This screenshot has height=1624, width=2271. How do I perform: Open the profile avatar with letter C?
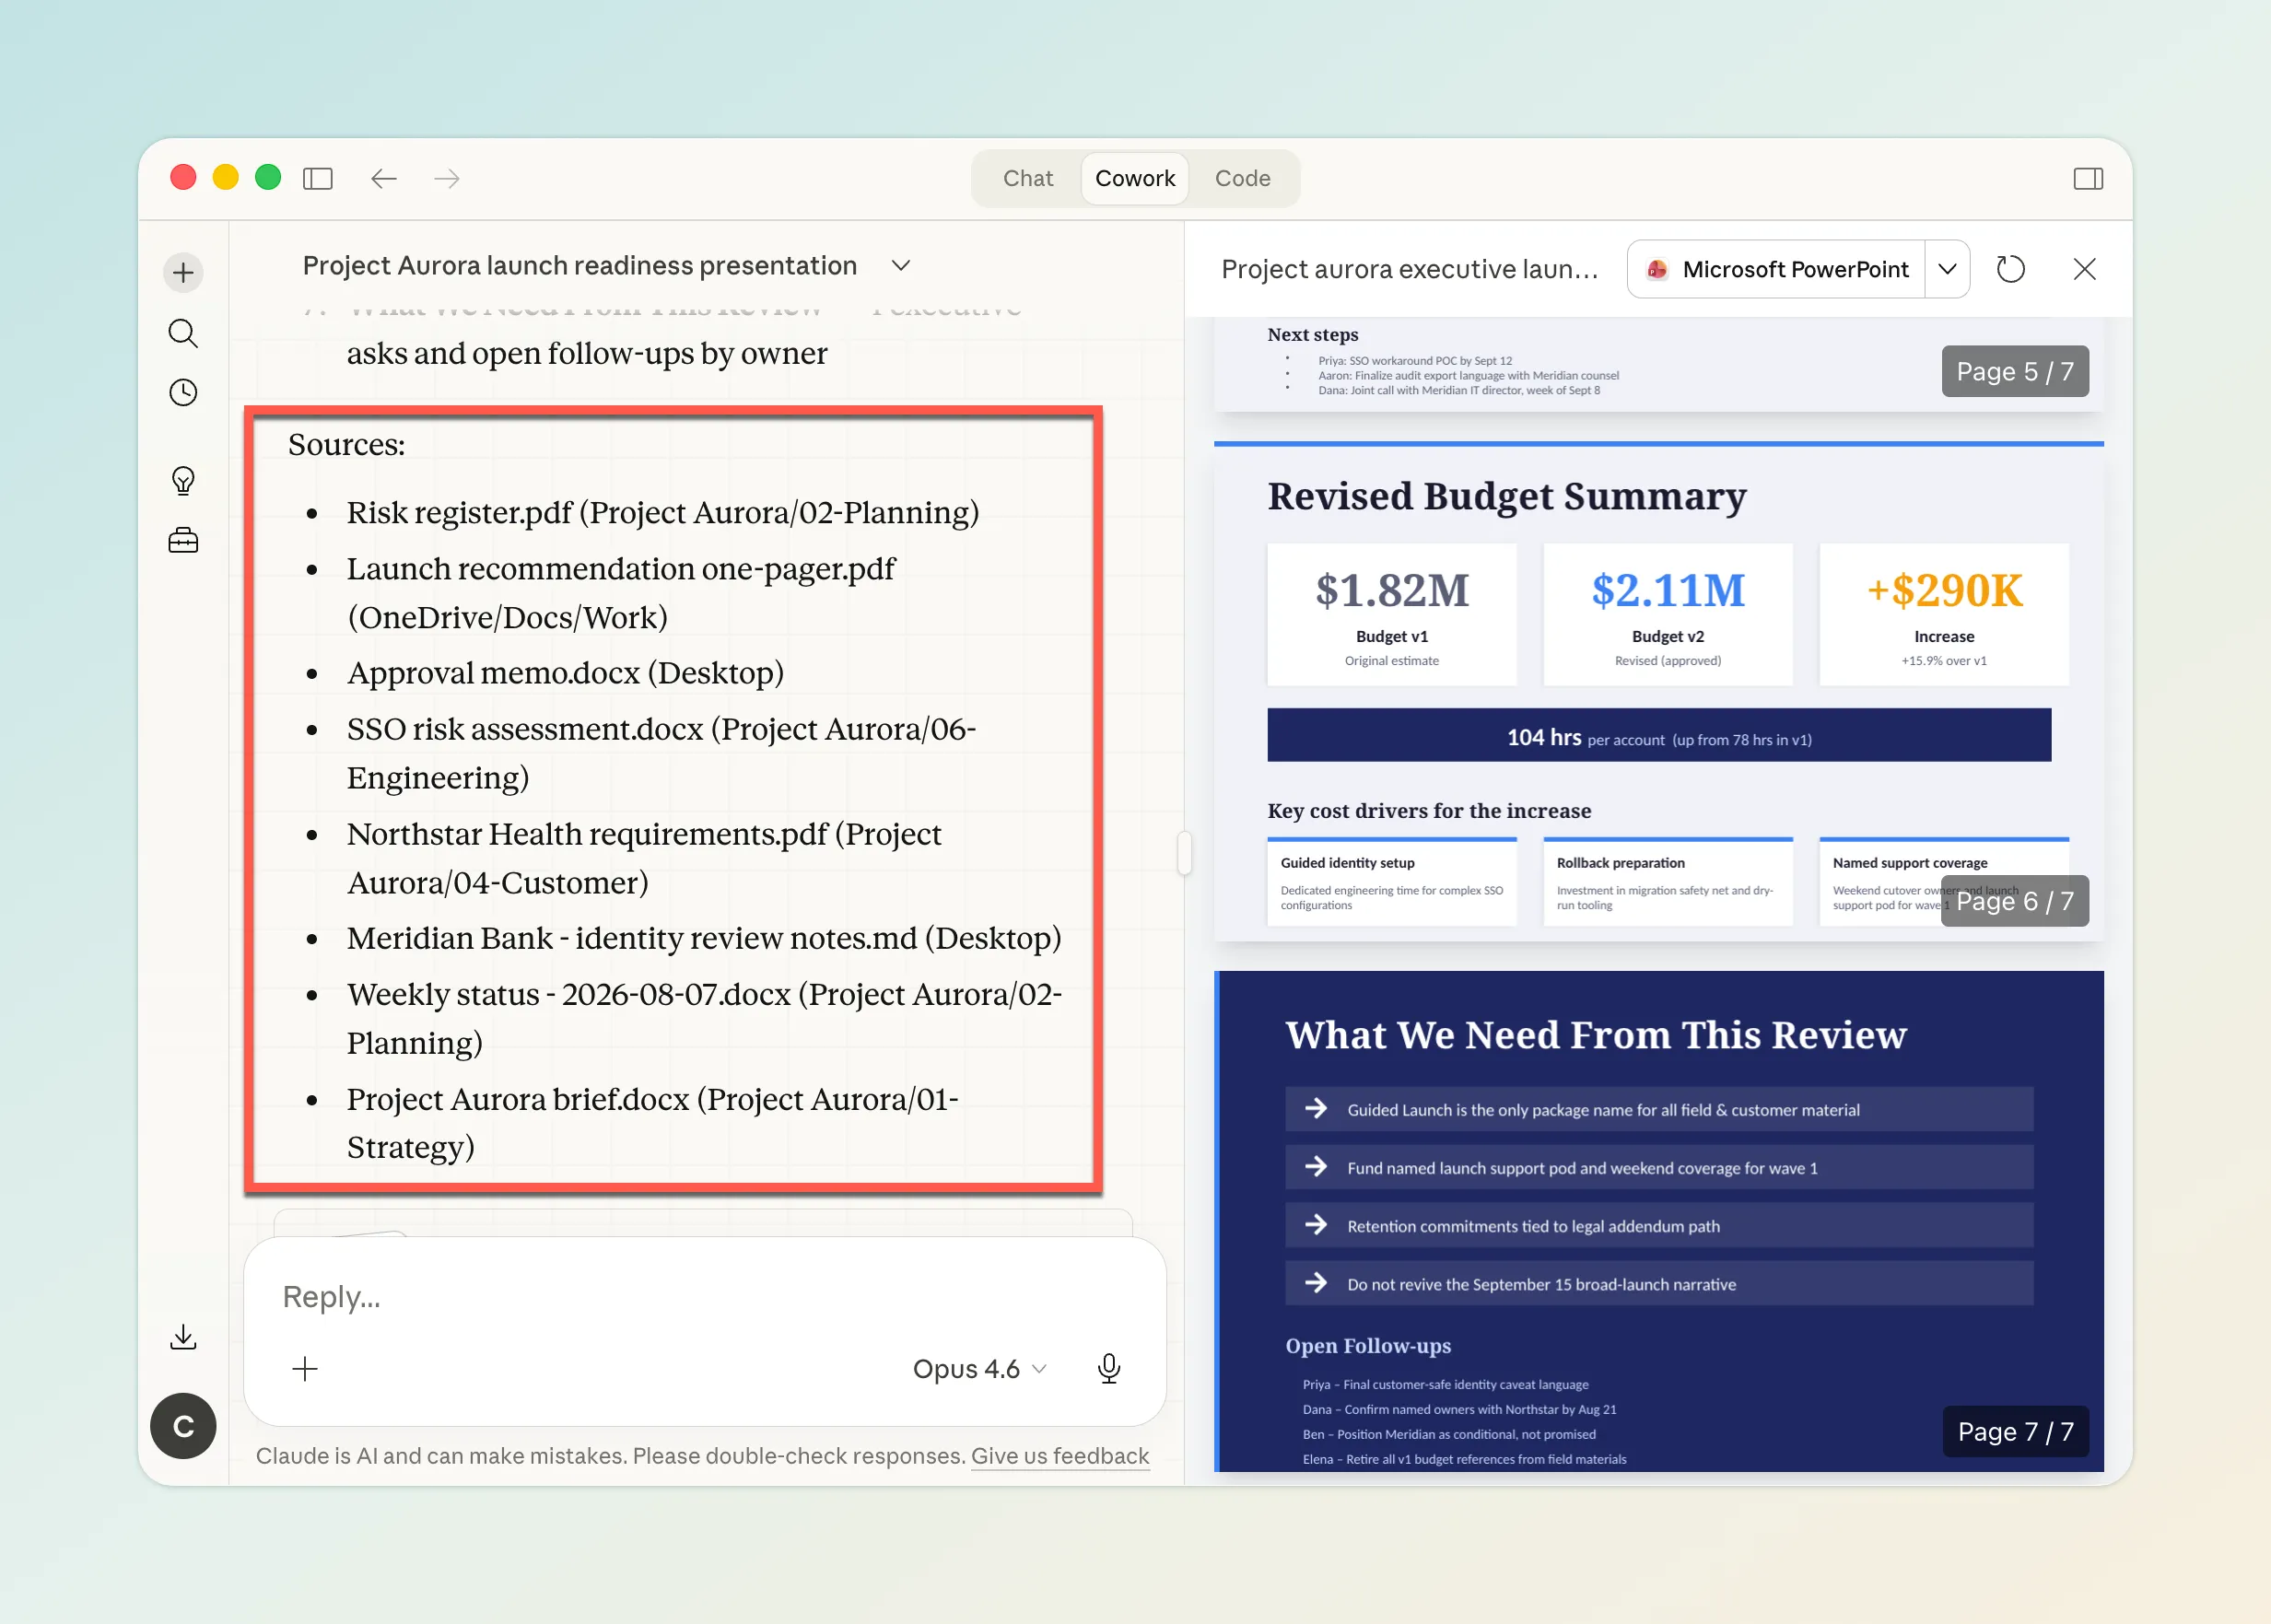(x=183, y=1427)
